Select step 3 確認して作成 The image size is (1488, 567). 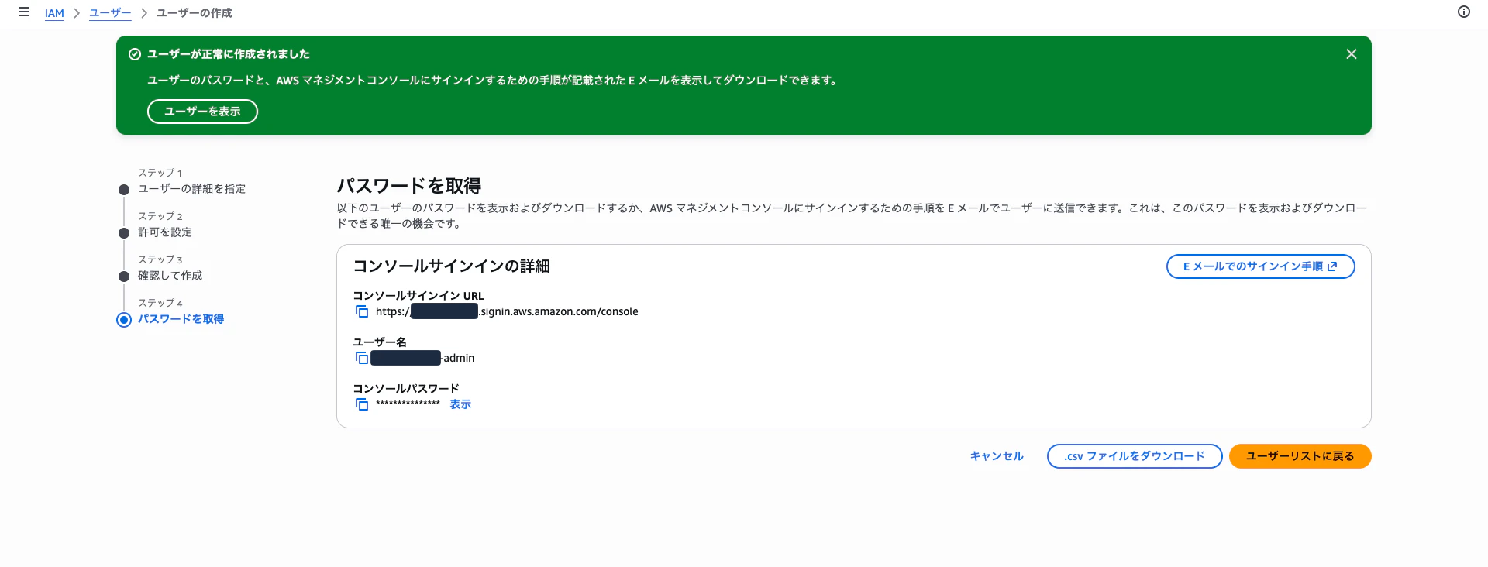pyautogui.click(x=170, y=276)
